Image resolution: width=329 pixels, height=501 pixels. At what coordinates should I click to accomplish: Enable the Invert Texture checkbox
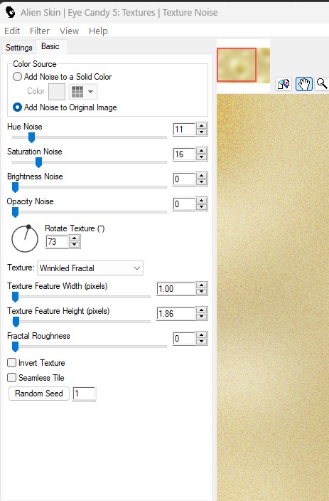12,363
